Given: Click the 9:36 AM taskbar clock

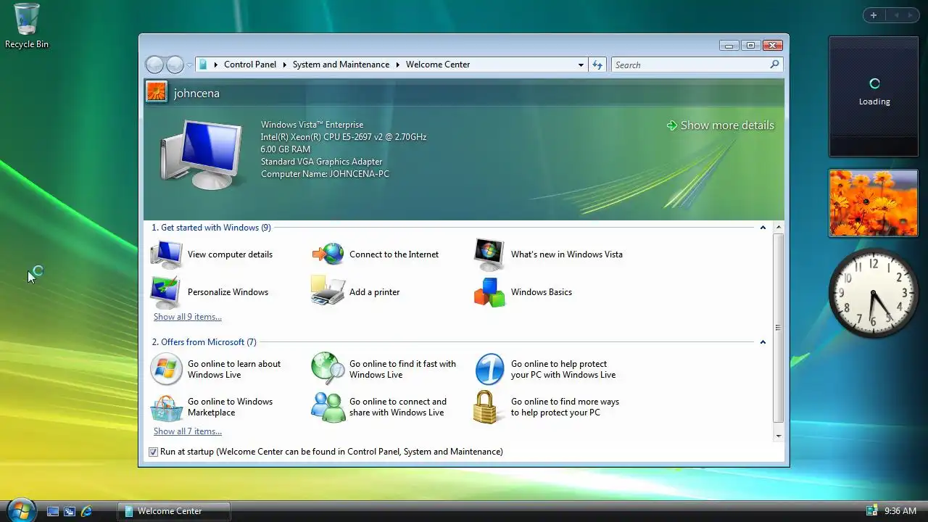Looking at the screenshot, I should 900,511.
